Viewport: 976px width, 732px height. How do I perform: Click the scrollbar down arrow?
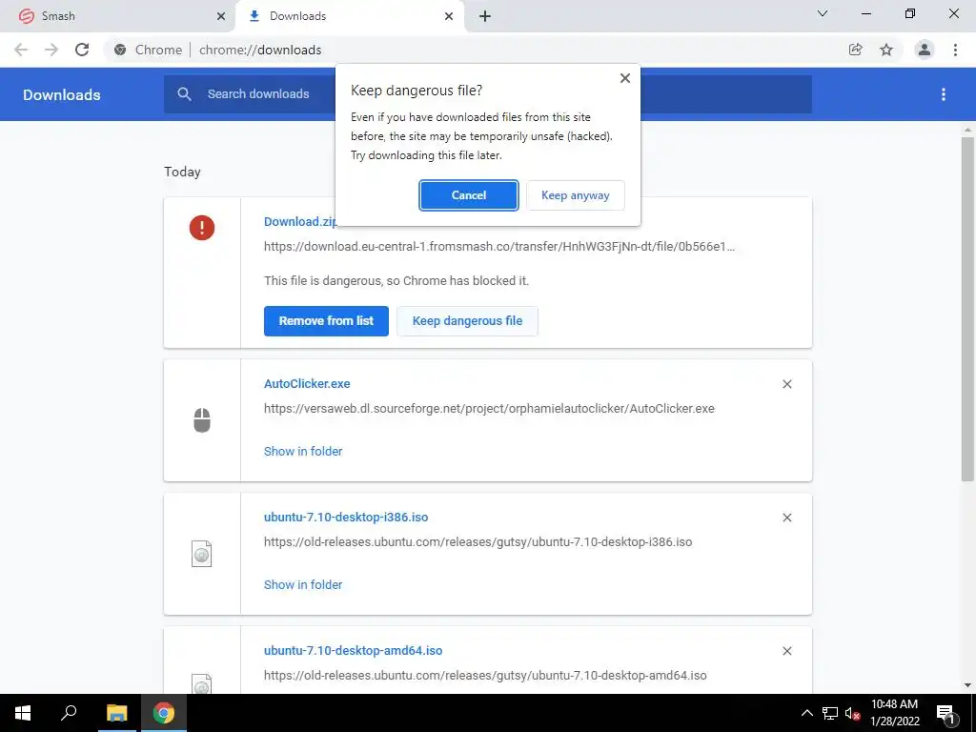pos(967,685)
